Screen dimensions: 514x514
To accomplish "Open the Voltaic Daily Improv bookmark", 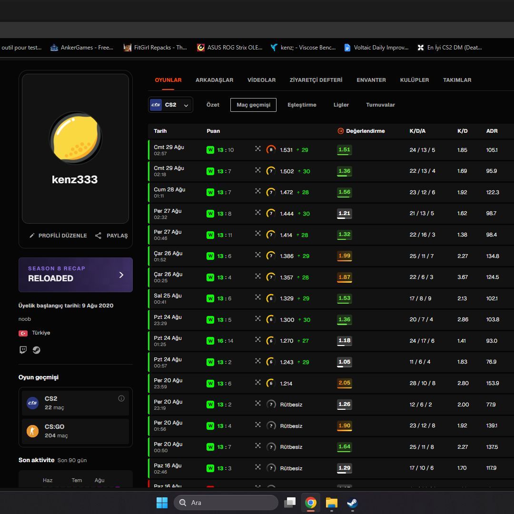I will [376, 48].
